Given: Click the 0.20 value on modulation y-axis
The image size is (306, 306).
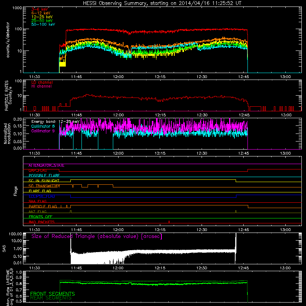Looking at the screenshot, I should (x=18, y=119).
